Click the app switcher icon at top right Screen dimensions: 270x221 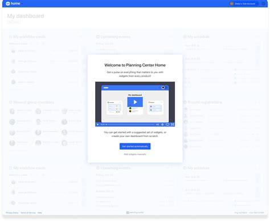click(x=264, y=3)
